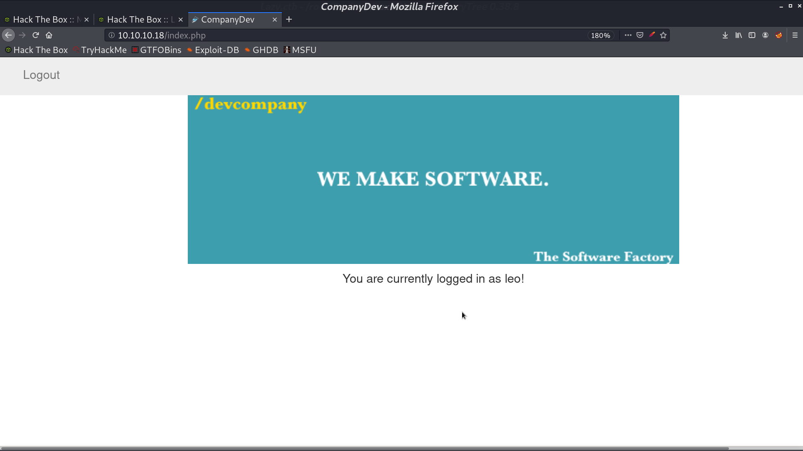The height and width of the screenshot is (451, 803).
Task: Minimize the Firefox window
Action: pos(781,6)
